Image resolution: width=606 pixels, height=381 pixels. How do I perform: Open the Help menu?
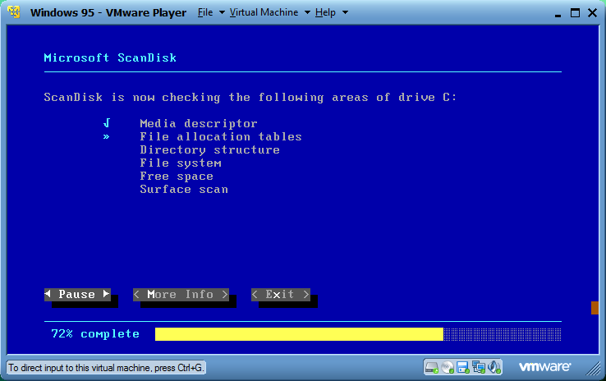(325, 12)
